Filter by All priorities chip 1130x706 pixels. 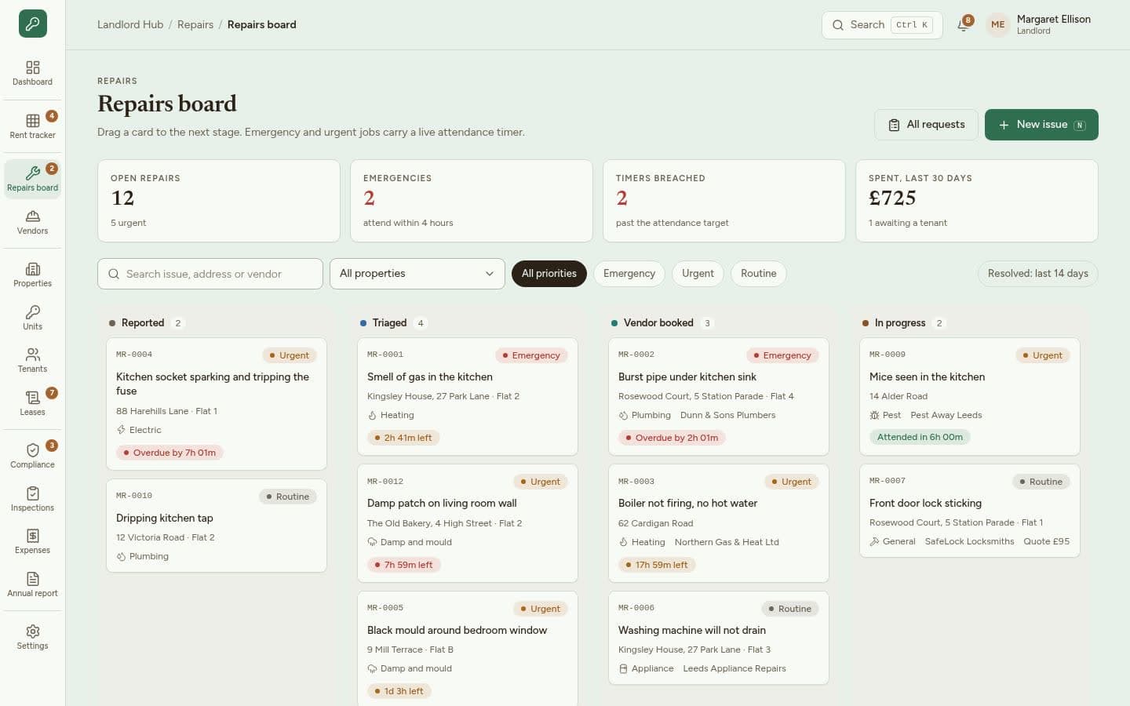(549, 274)
